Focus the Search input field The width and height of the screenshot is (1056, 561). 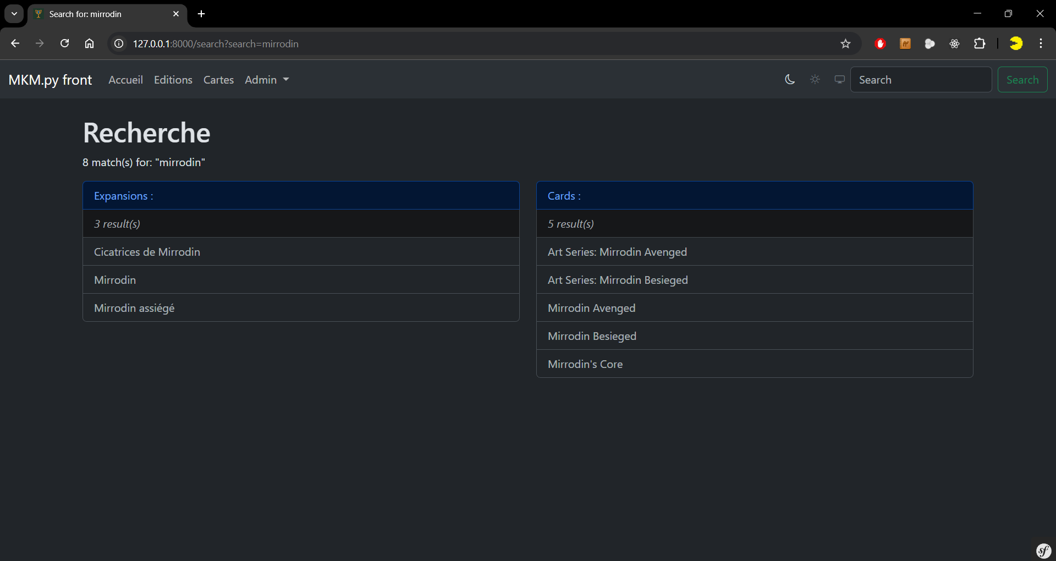click(x=921, y=80)
